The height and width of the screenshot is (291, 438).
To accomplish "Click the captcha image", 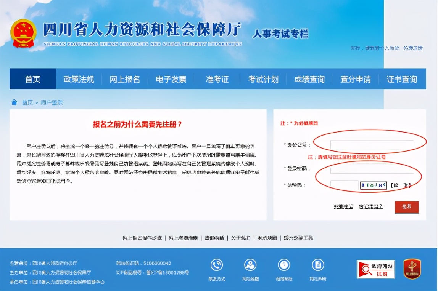I will pyautogui.click(x=374, y=185).
